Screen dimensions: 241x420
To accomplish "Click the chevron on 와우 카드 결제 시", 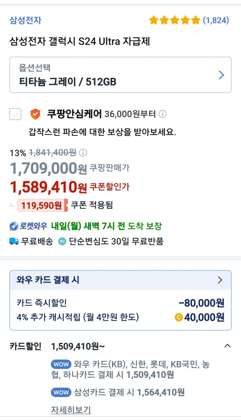I will click(220, 280).
